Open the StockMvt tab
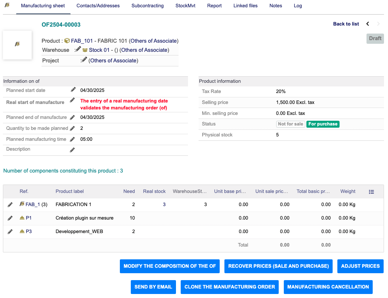388x298 pixels. (185, 6)
